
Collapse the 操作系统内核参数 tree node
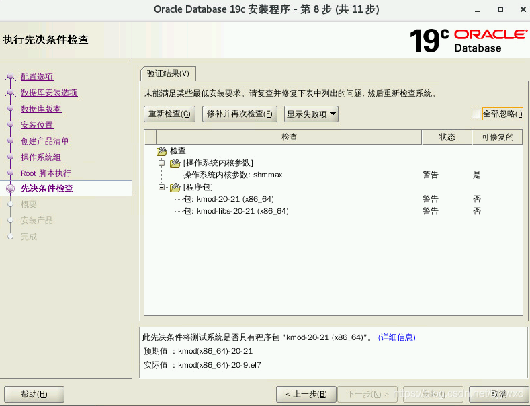pos(162,163)
